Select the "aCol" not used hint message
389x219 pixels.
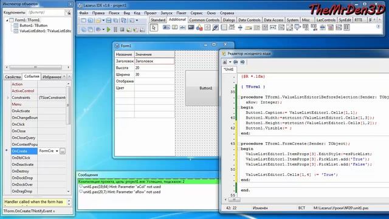(122, 187)
